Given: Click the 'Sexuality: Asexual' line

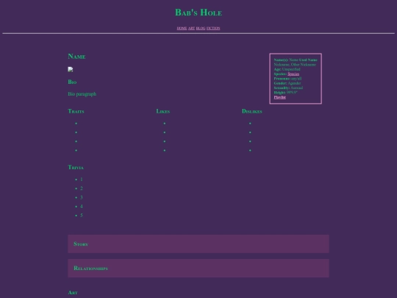Looking at the screenshot, I should 288,88.
